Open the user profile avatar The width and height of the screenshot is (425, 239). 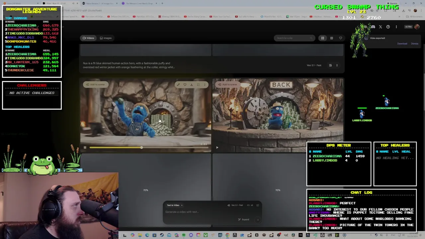(x=417, y=27)
